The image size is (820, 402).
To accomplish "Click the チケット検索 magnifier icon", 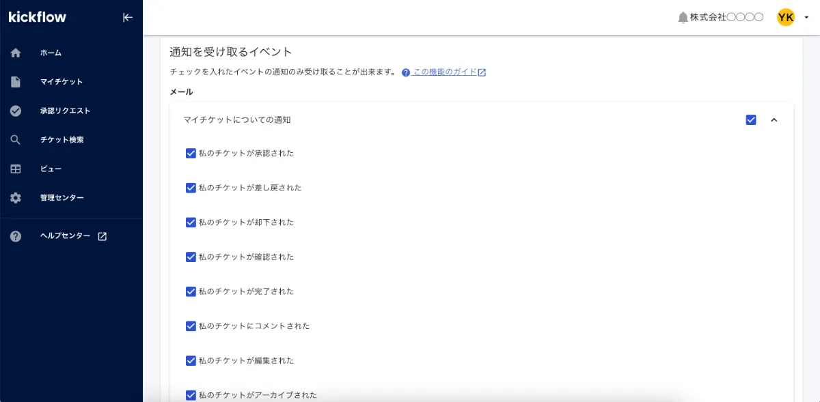I will pyautogui.click(x=16, y=140).
